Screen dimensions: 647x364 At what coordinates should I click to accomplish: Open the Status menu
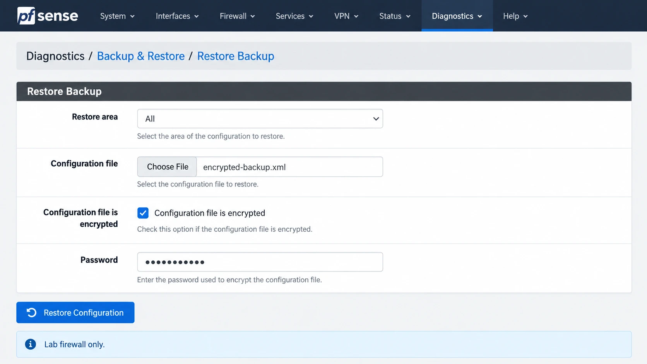point(395,16)
